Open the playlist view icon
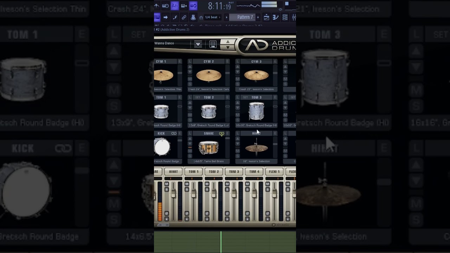This screenshot has width=450, height=253. pyautogui.click(x=266, y=17)
